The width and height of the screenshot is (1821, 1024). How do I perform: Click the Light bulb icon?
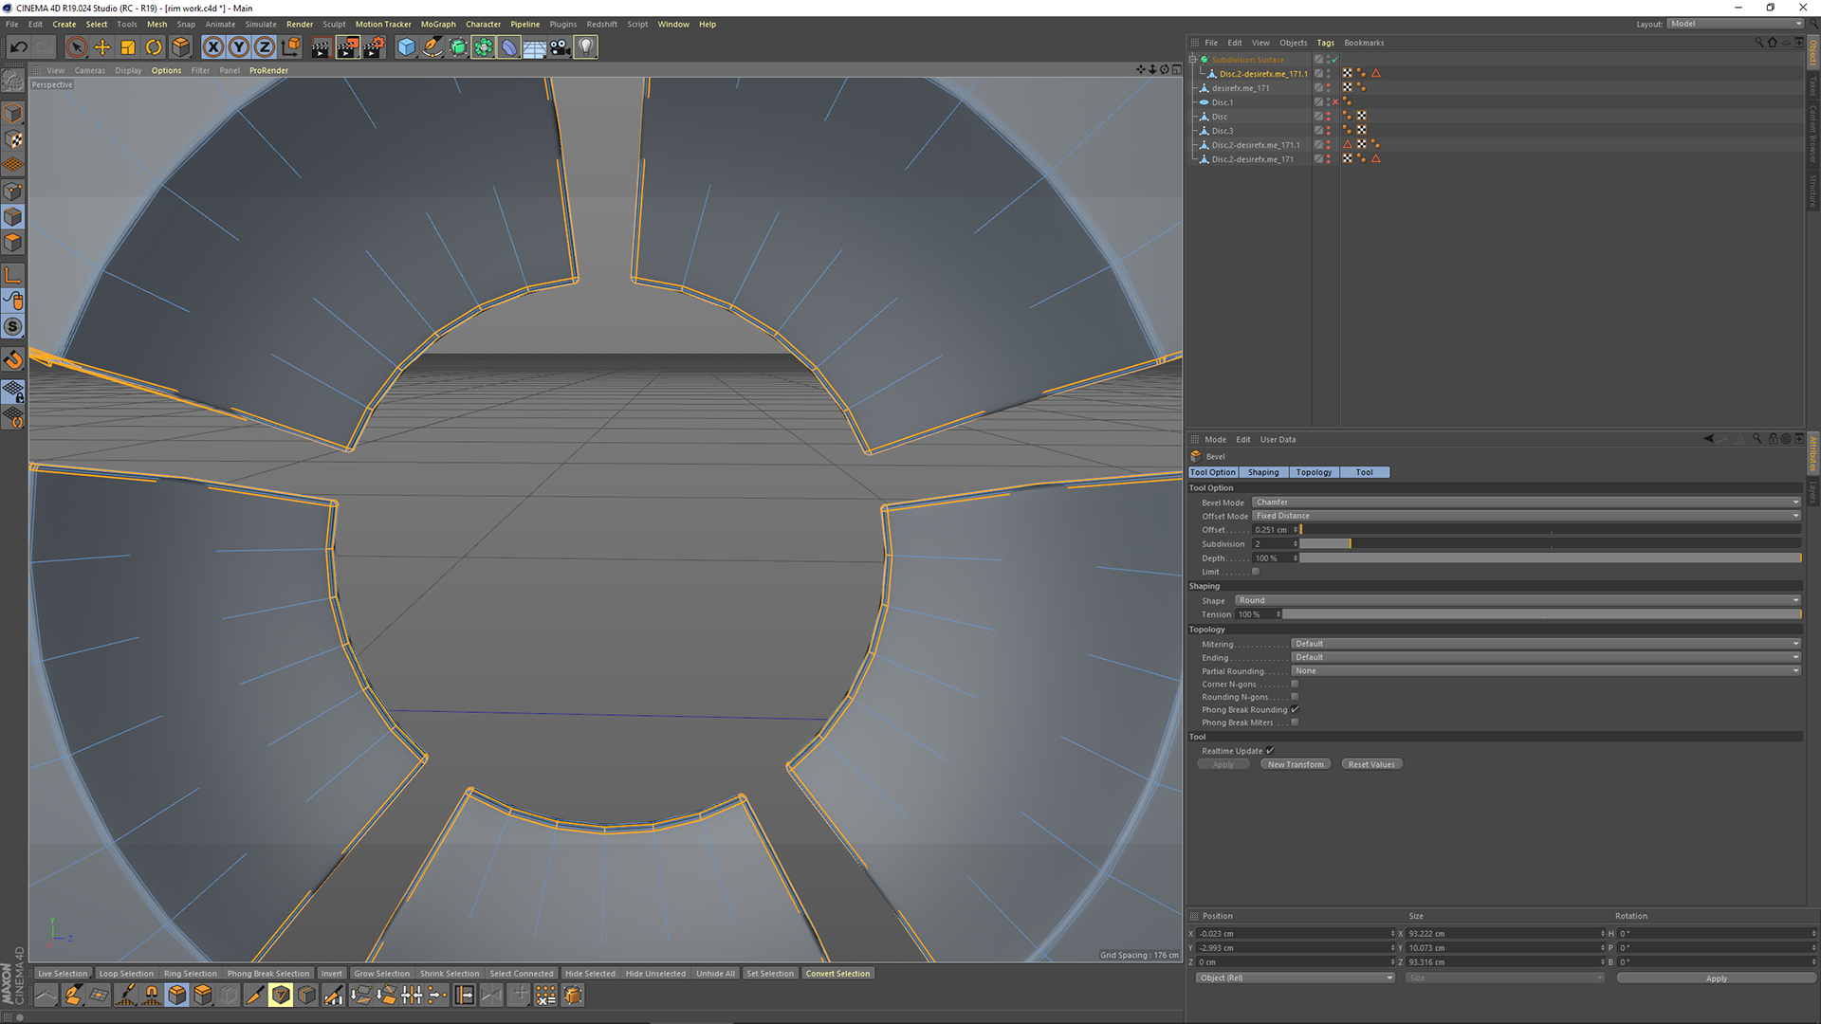[586, 46]
